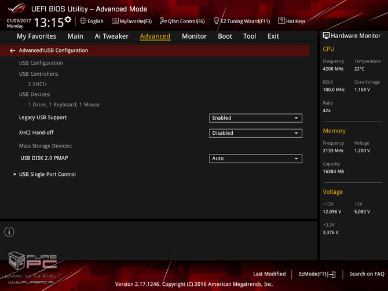Click the 13:15 clock time

(x=49, y=23)
